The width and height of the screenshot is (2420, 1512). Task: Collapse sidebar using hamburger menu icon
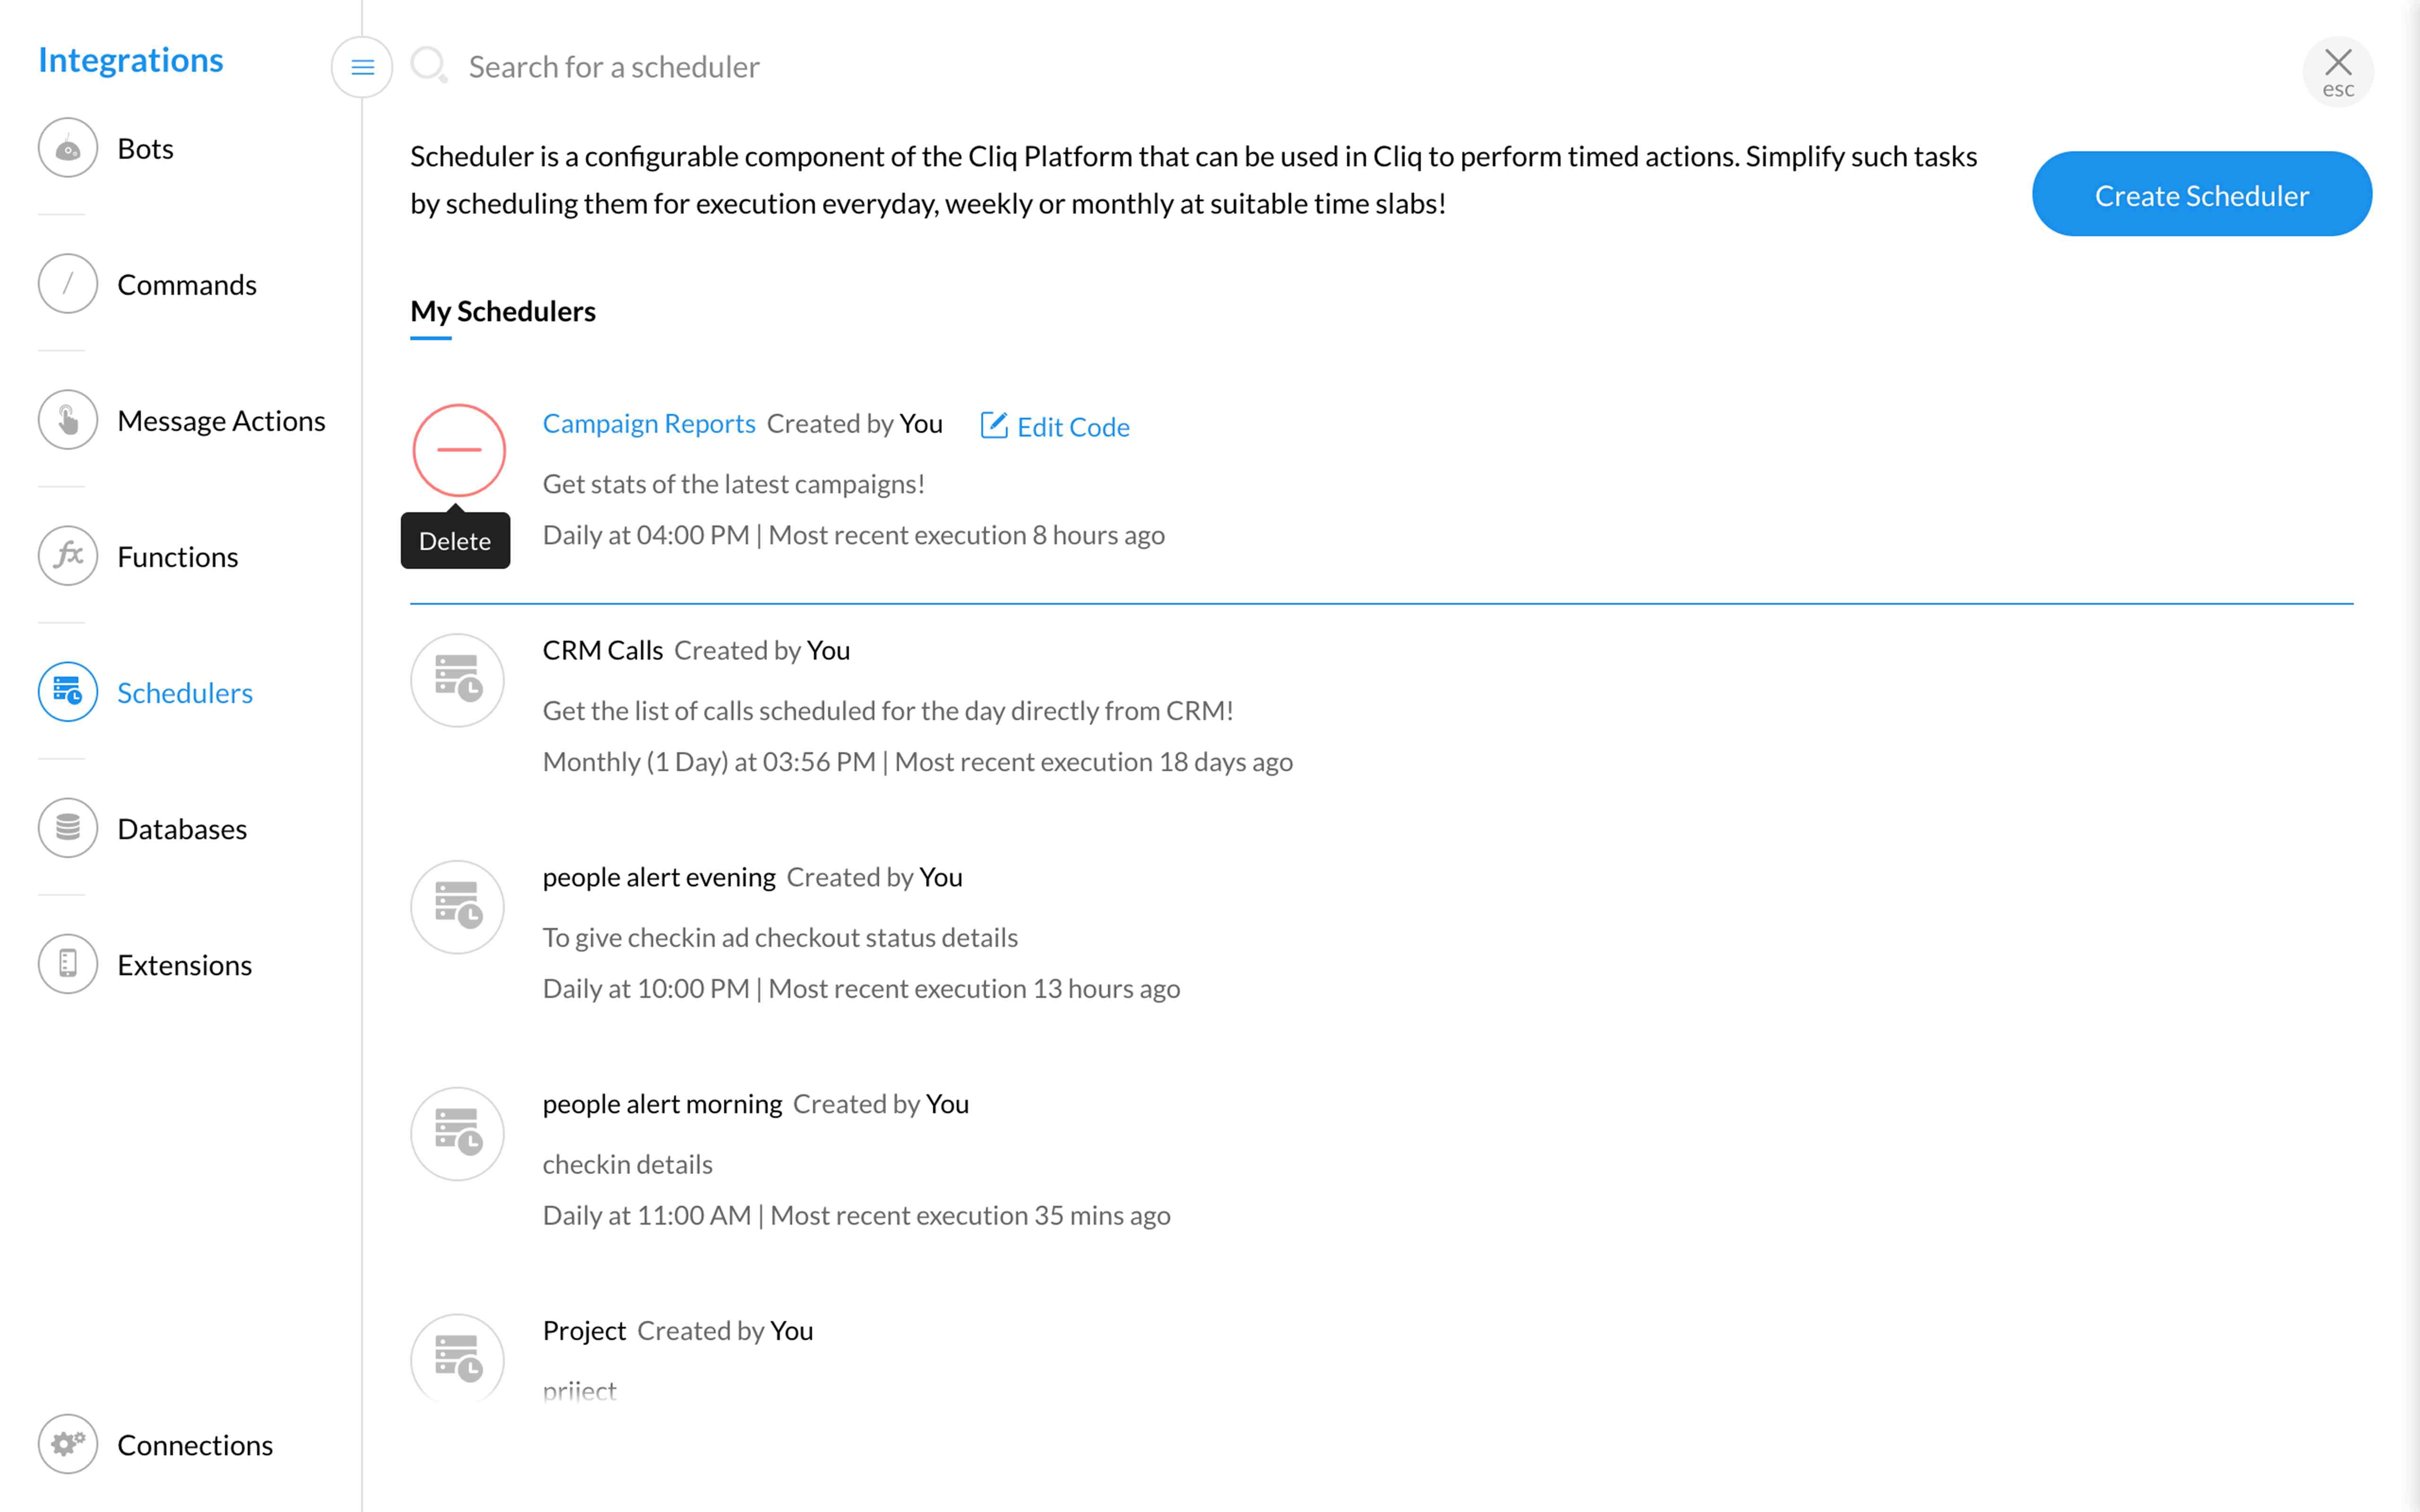pos(362,67)
